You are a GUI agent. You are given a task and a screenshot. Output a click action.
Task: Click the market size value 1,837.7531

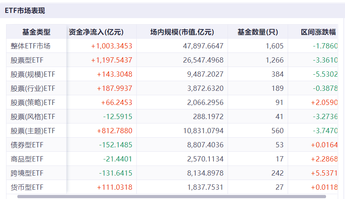tap(205, 187)
